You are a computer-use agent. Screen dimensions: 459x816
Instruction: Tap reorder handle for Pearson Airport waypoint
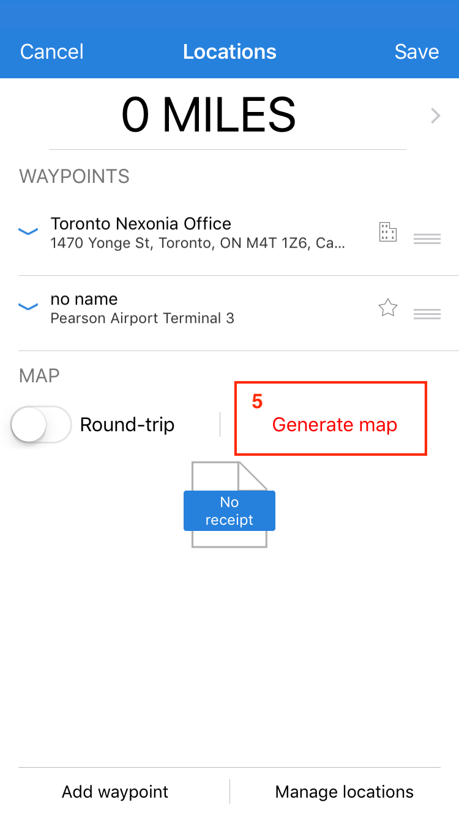pyautogui.click(x=427, y=314)
